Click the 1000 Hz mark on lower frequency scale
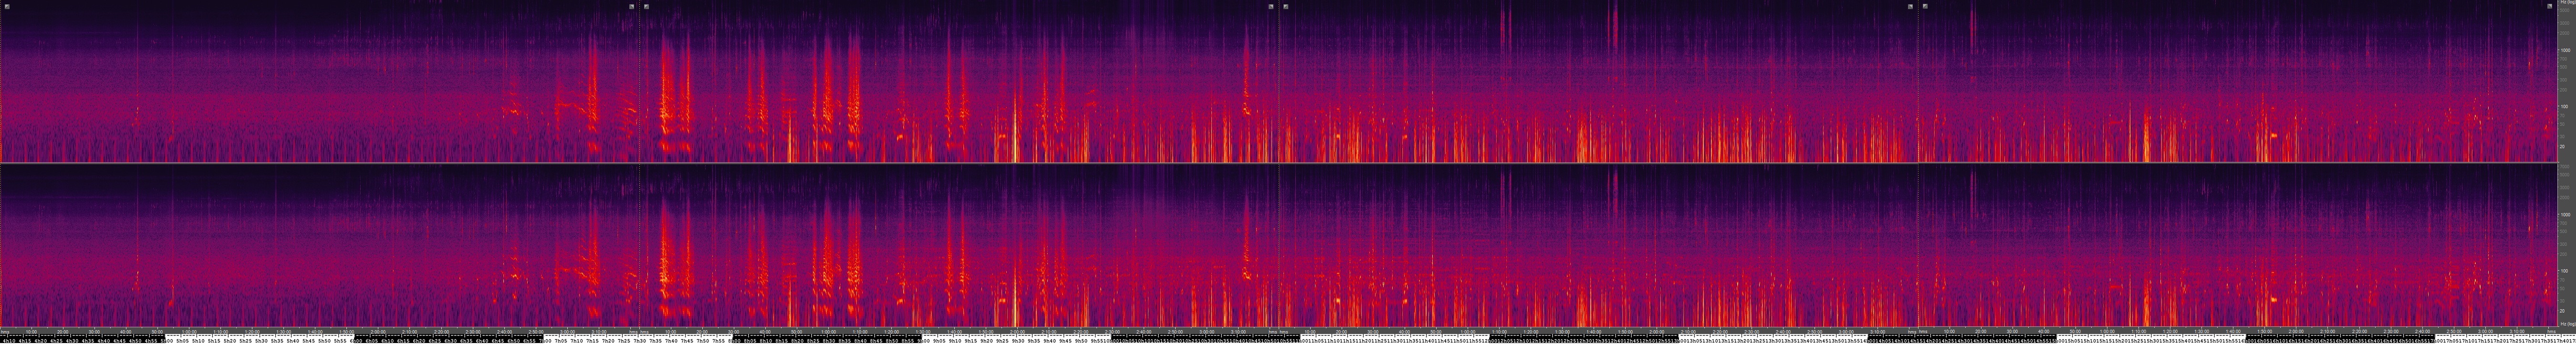The width and height of the screenshot is (2576, 344). (2566, 214)
